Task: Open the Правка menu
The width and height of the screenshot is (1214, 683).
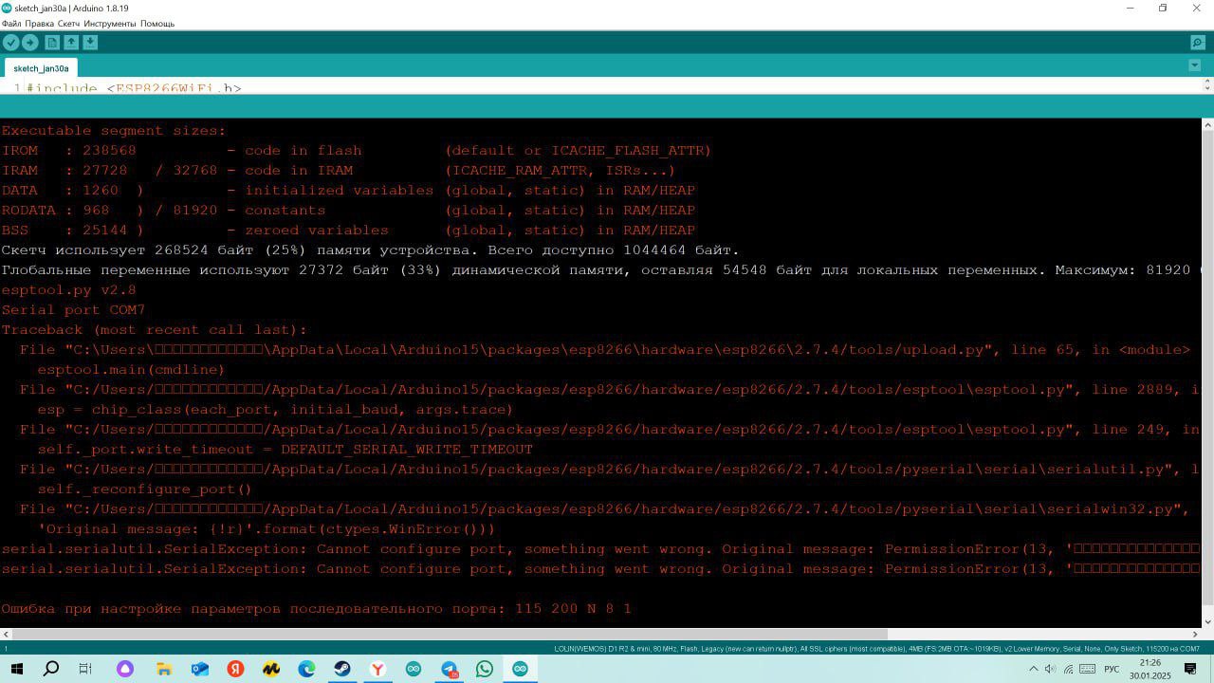Action: pyautogui.click(x=39, y=23)
